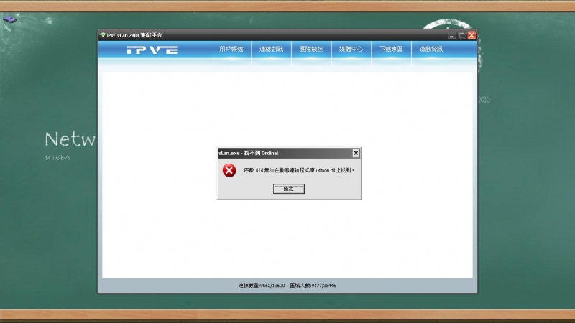Click the desktop icon at top-left corner

click(9, 19)
